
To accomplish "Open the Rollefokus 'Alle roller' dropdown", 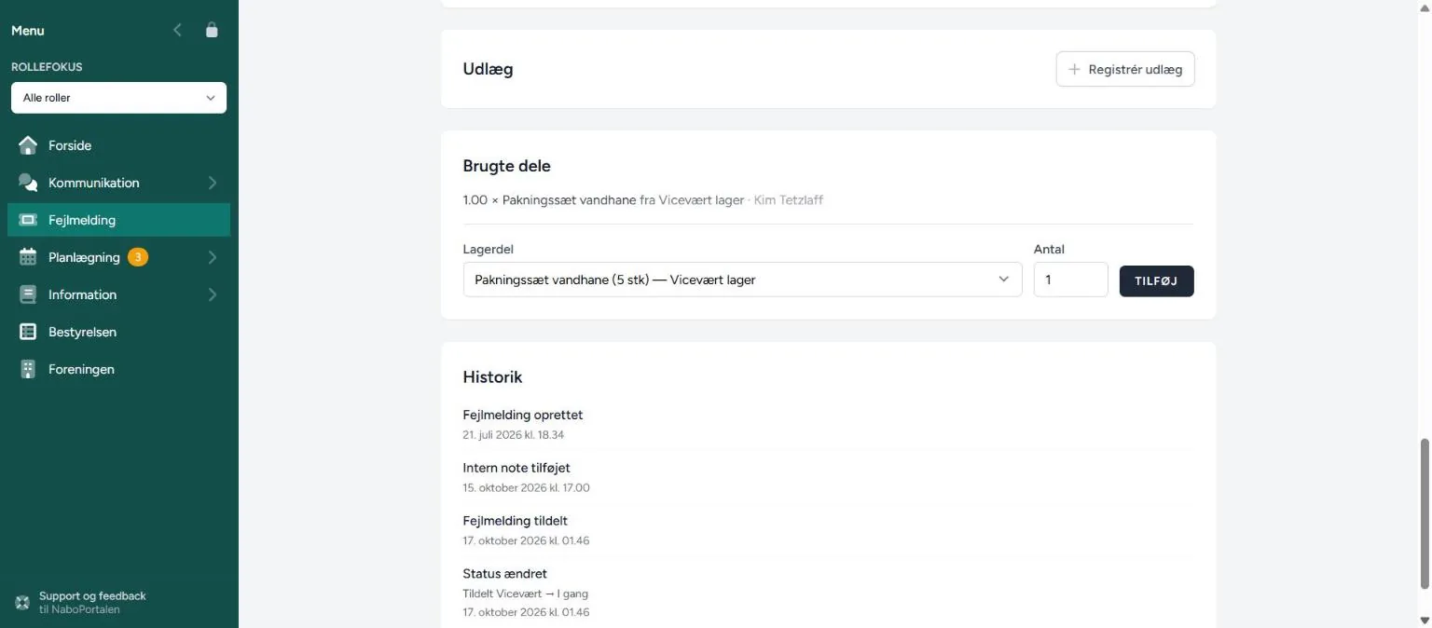I will (x=118, y=98).
